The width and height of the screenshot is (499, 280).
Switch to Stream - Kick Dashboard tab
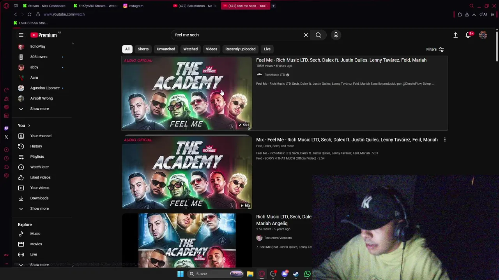click(44, 6)
